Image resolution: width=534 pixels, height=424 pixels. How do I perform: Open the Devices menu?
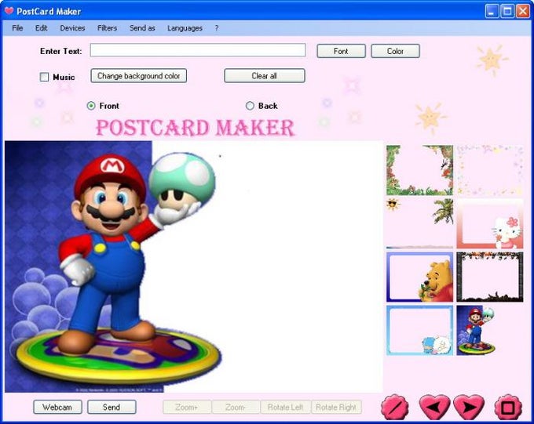click(x=72, y=28)
